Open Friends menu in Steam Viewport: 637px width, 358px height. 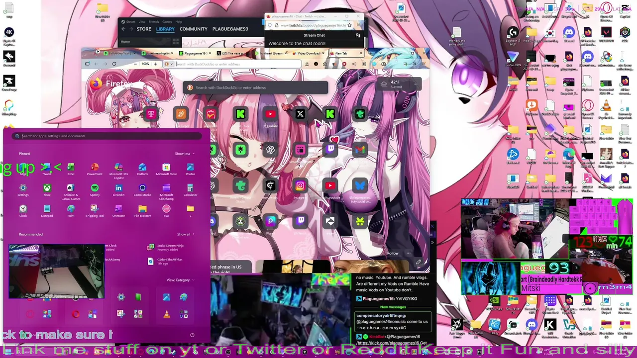[154, 21]
